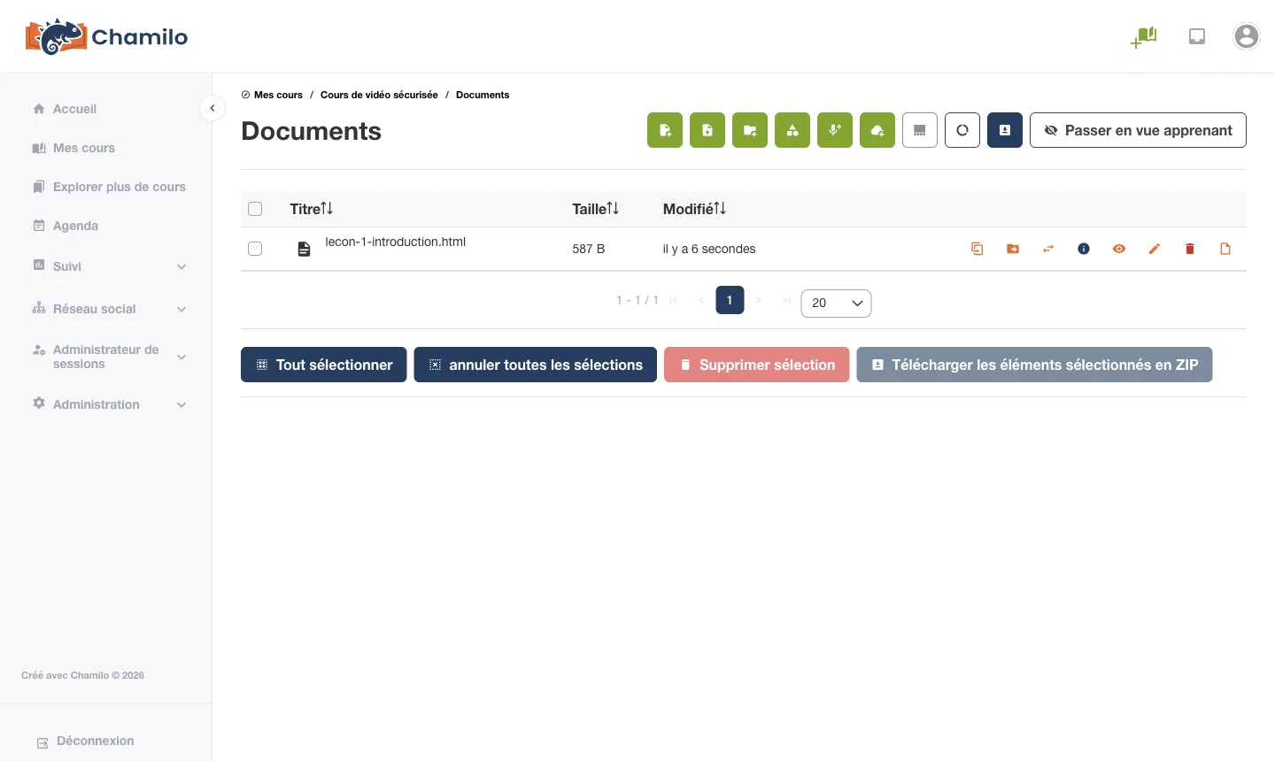Show information for lecon-1-introduction.html

[1084, 249]
